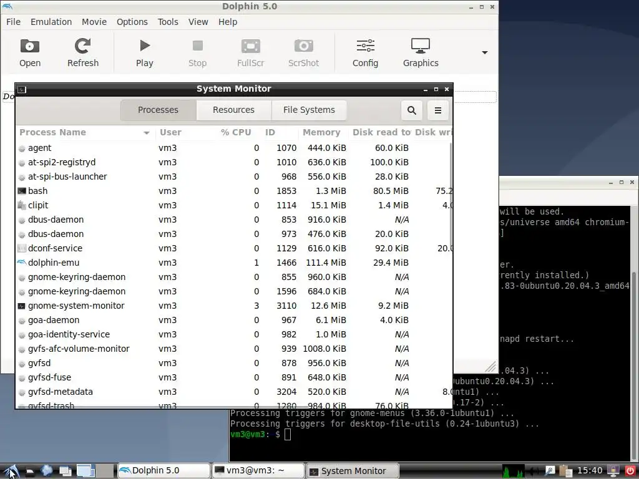Select the gvfsd-fuse process

pyautogui.click(x=233, y=377)
